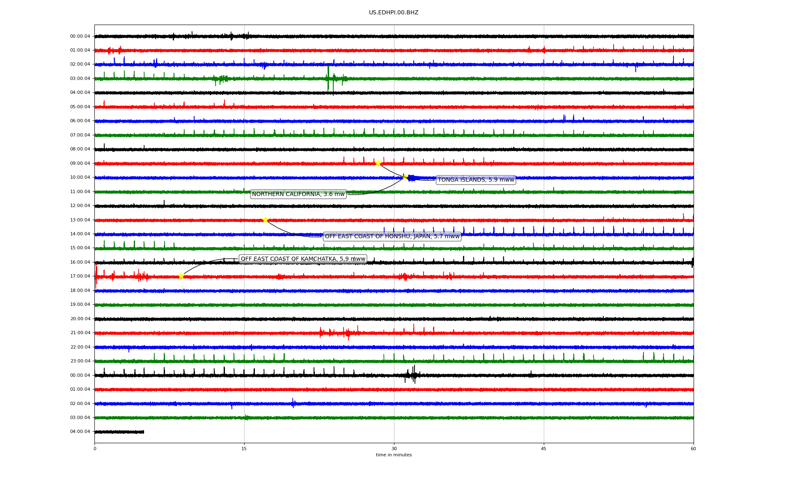The height and width of the screenshot is (492, 788).
Task: Click the Northern California event star marker
Action: 405,177
